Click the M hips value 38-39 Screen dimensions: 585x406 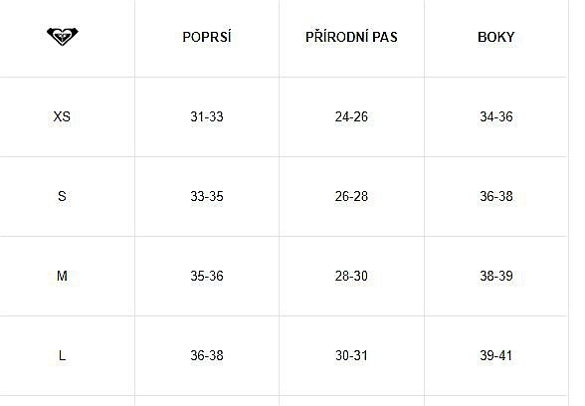(x=496, y=277)
